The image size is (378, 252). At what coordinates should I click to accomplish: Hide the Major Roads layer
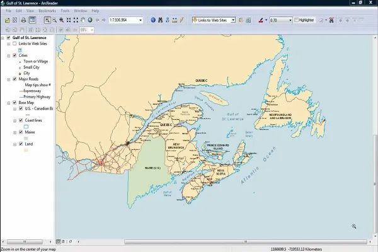(x=14, y=79)
